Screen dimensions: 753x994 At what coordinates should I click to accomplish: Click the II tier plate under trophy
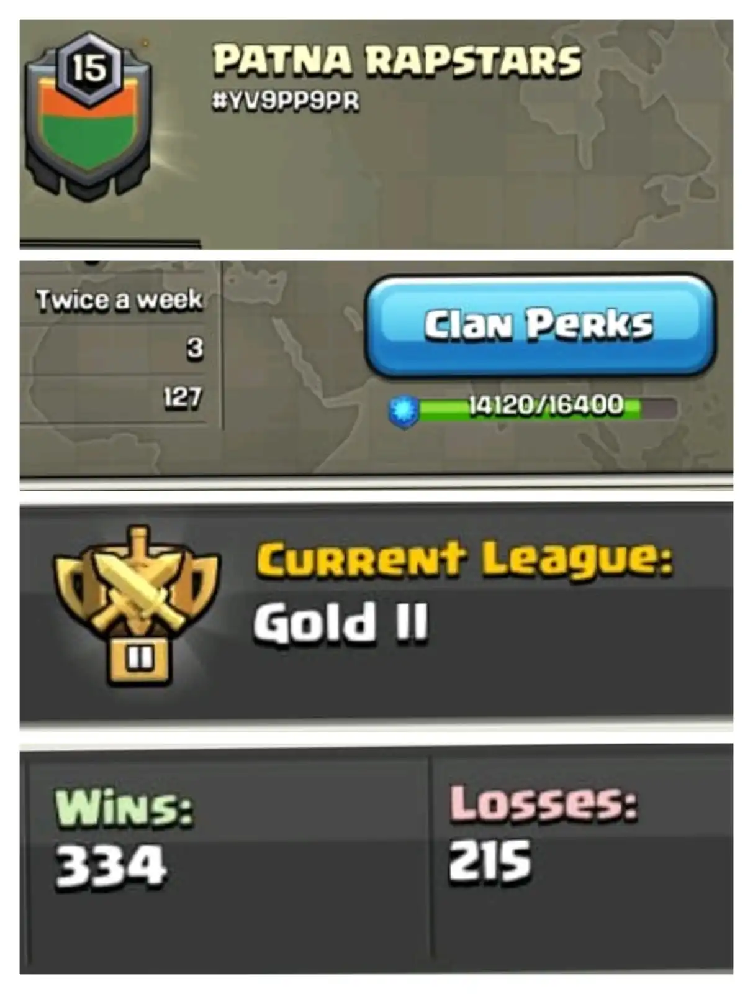pos(139,659)
